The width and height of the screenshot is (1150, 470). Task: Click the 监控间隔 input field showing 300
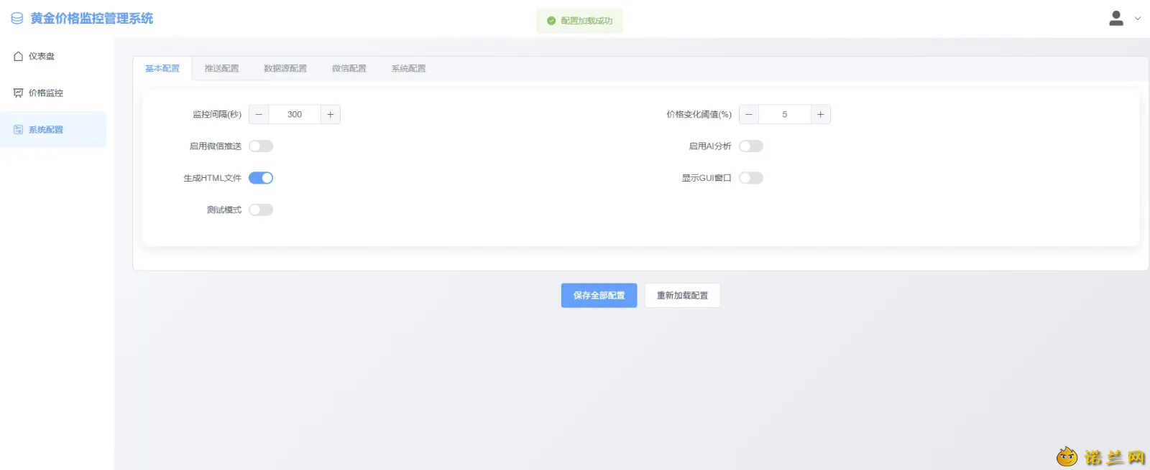[295, 115]
